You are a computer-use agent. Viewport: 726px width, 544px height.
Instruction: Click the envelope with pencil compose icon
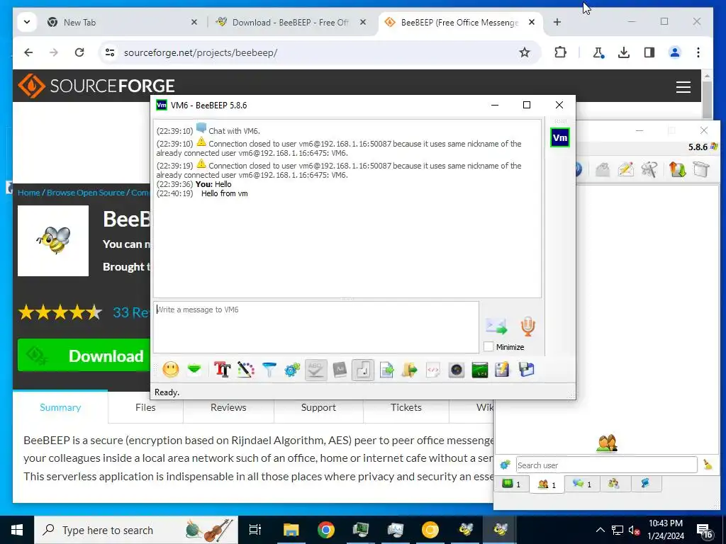coord(625,170)
